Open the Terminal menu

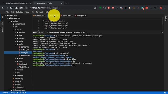coord(39,12)
